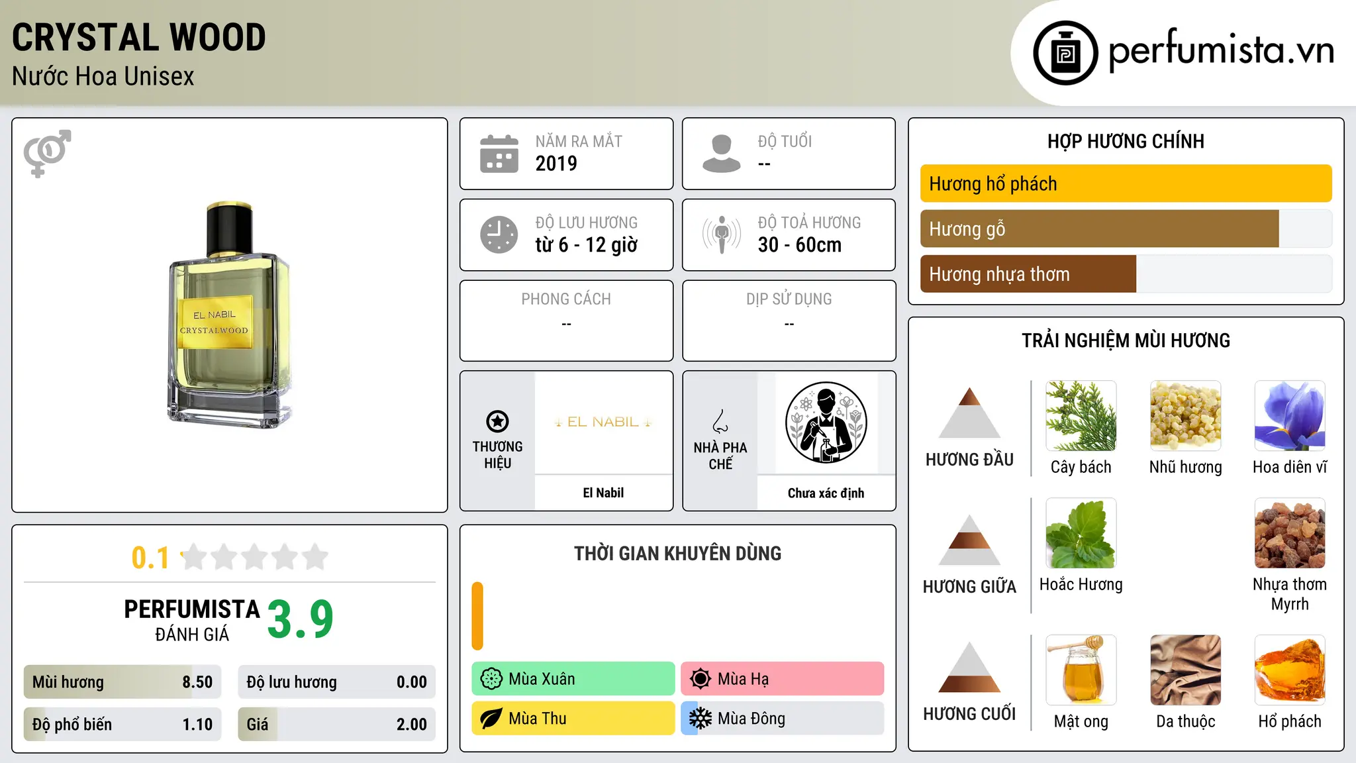Click the longevity value từ 6 - 12 giờ

coord(587,245)
